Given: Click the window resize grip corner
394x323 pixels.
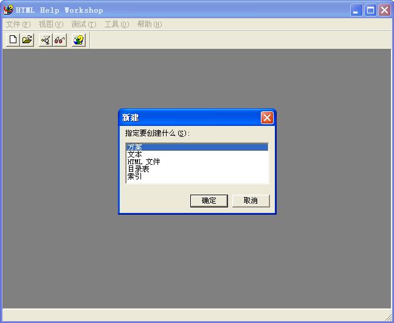Looking at the screenshot, I should 388,317.
